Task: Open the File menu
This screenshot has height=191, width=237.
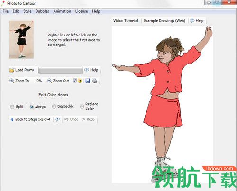Action: click(6, 11)
